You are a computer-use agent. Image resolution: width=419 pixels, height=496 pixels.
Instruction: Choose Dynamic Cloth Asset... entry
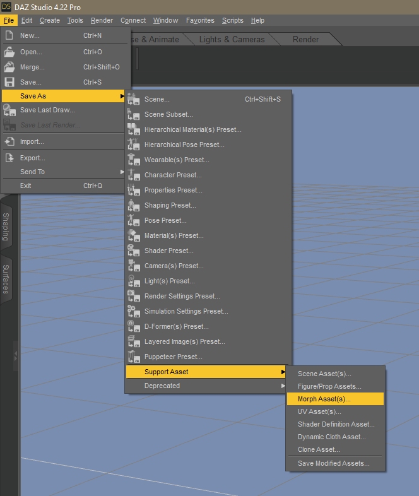point(335,437)
